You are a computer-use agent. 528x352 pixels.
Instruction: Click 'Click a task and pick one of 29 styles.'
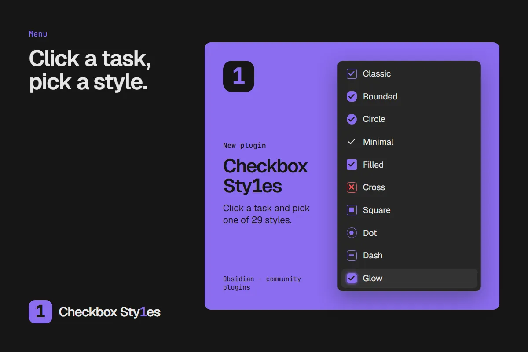point(266,214)
